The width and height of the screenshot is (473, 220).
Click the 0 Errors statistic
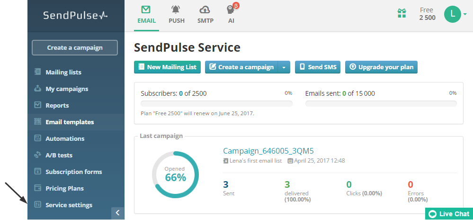(x=418, y=191)
